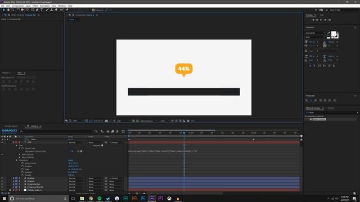Jump to the last frame in Preview
Screen dimensions: 360x202
[x=330, y=20]
